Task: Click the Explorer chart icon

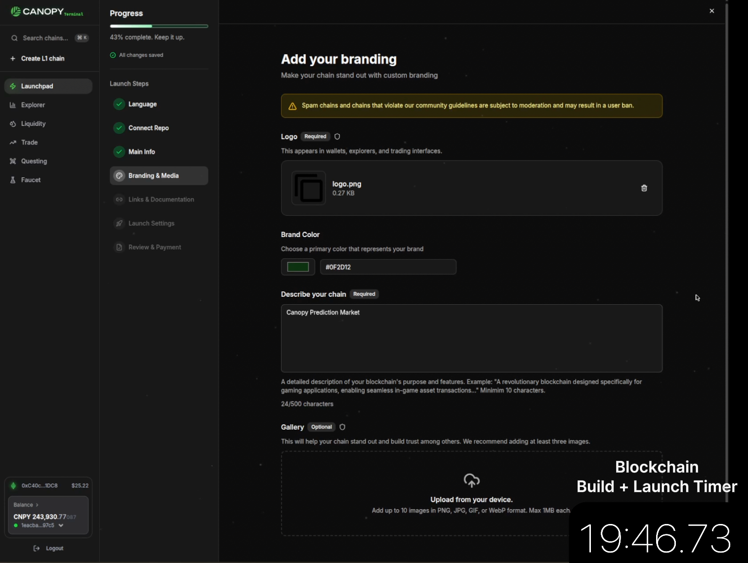Action: (13, 105)
